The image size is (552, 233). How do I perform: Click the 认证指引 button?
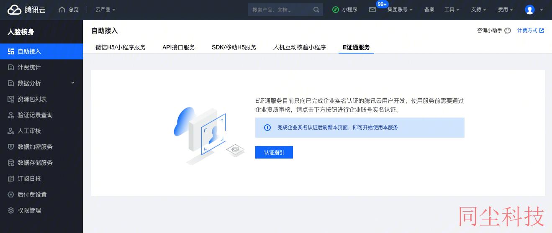click(x=274, y=152)
